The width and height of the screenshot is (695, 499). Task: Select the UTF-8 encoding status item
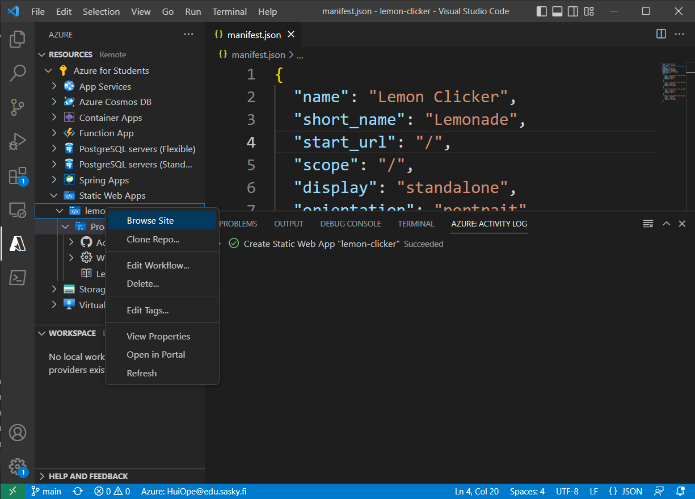[567, 492]
